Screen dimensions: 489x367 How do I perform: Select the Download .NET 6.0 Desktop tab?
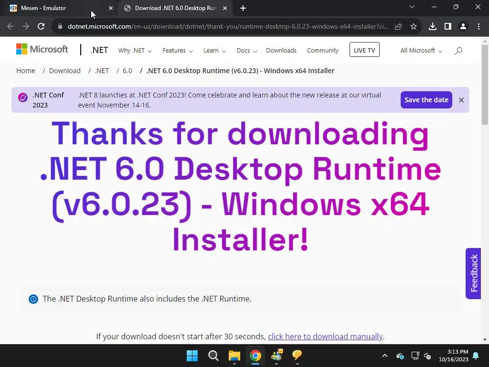[x=176, y=8]
